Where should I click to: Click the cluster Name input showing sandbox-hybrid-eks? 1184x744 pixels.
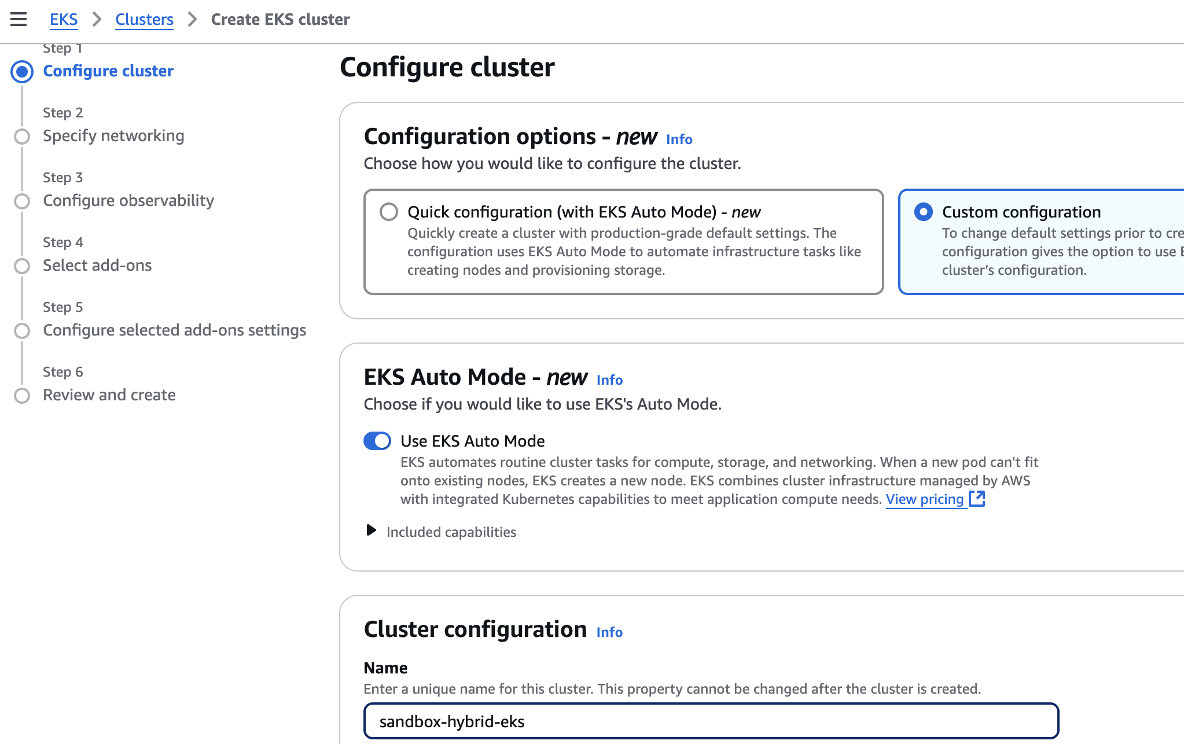point(637,721)
